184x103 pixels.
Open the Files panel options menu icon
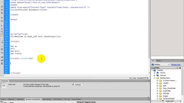(x=182, y=61)
